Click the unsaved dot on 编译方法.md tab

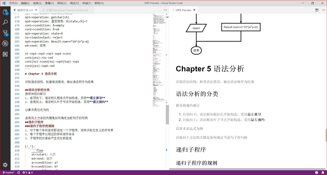click(36, 10)
